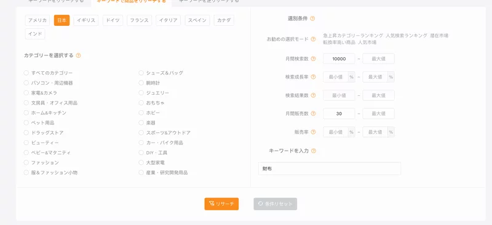Show help for お勧めの選択モード
This screenshot has width=492, height=225.
click(313, 39)
